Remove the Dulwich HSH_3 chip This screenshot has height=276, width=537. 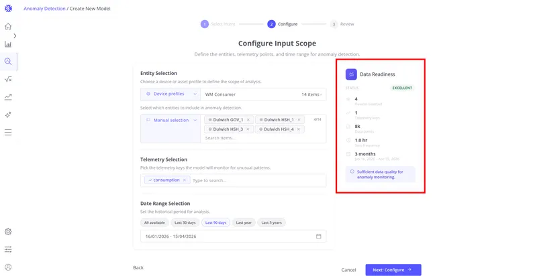pos(248,129)
